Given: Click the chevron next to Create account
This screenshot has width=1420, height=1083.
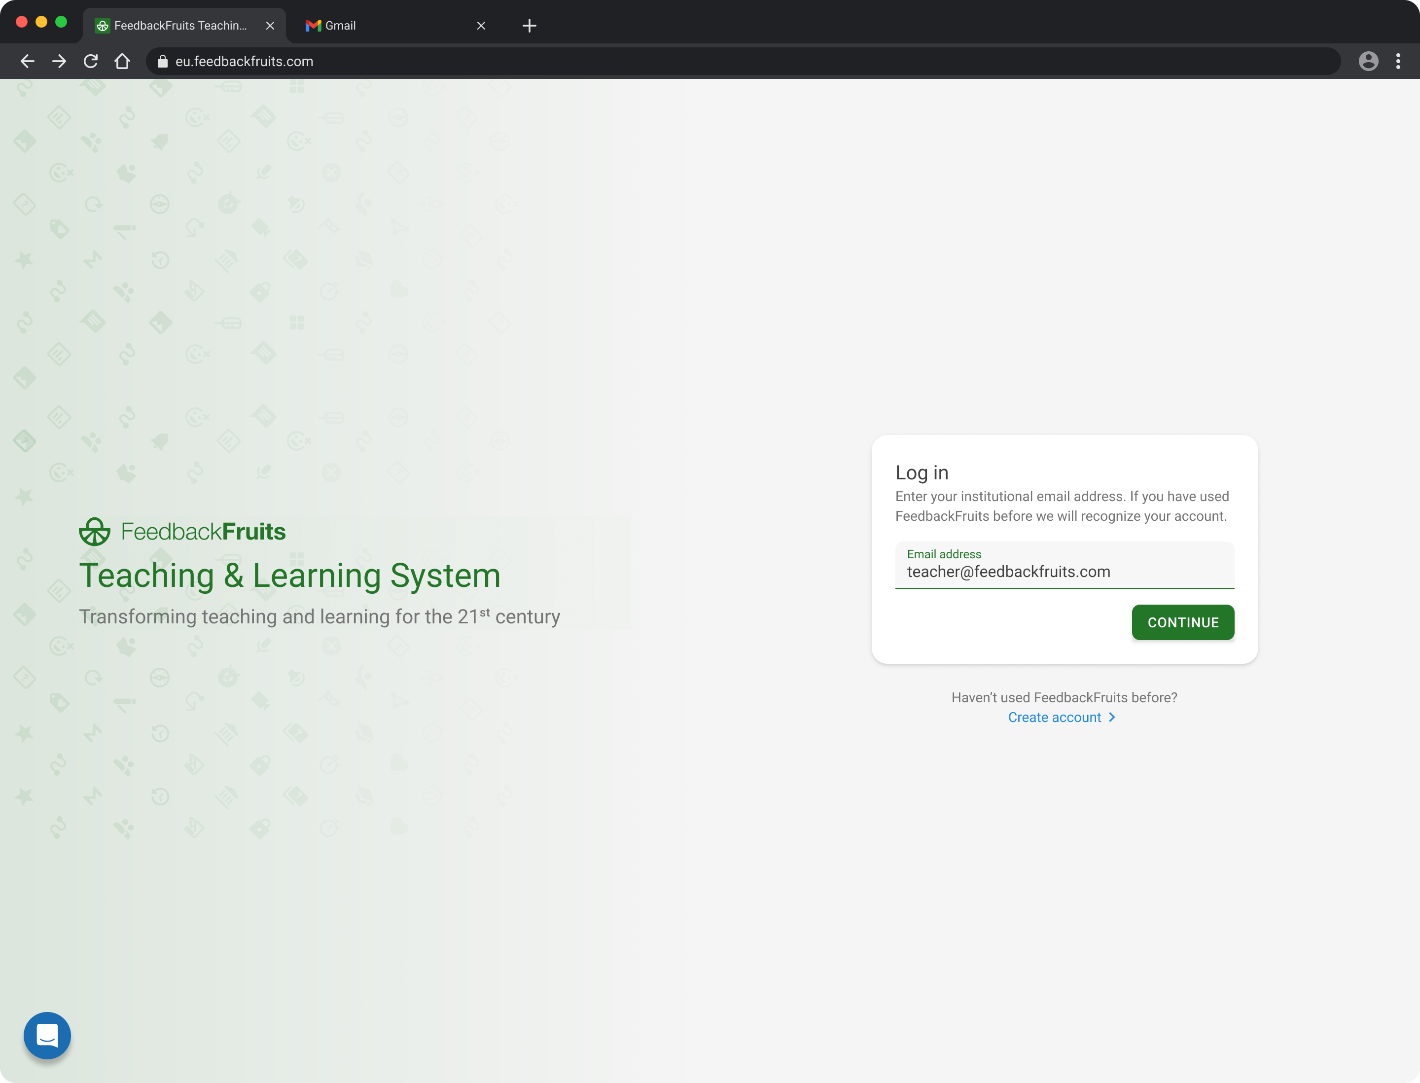Looking at the screenshot, I should coord(1112,718).
